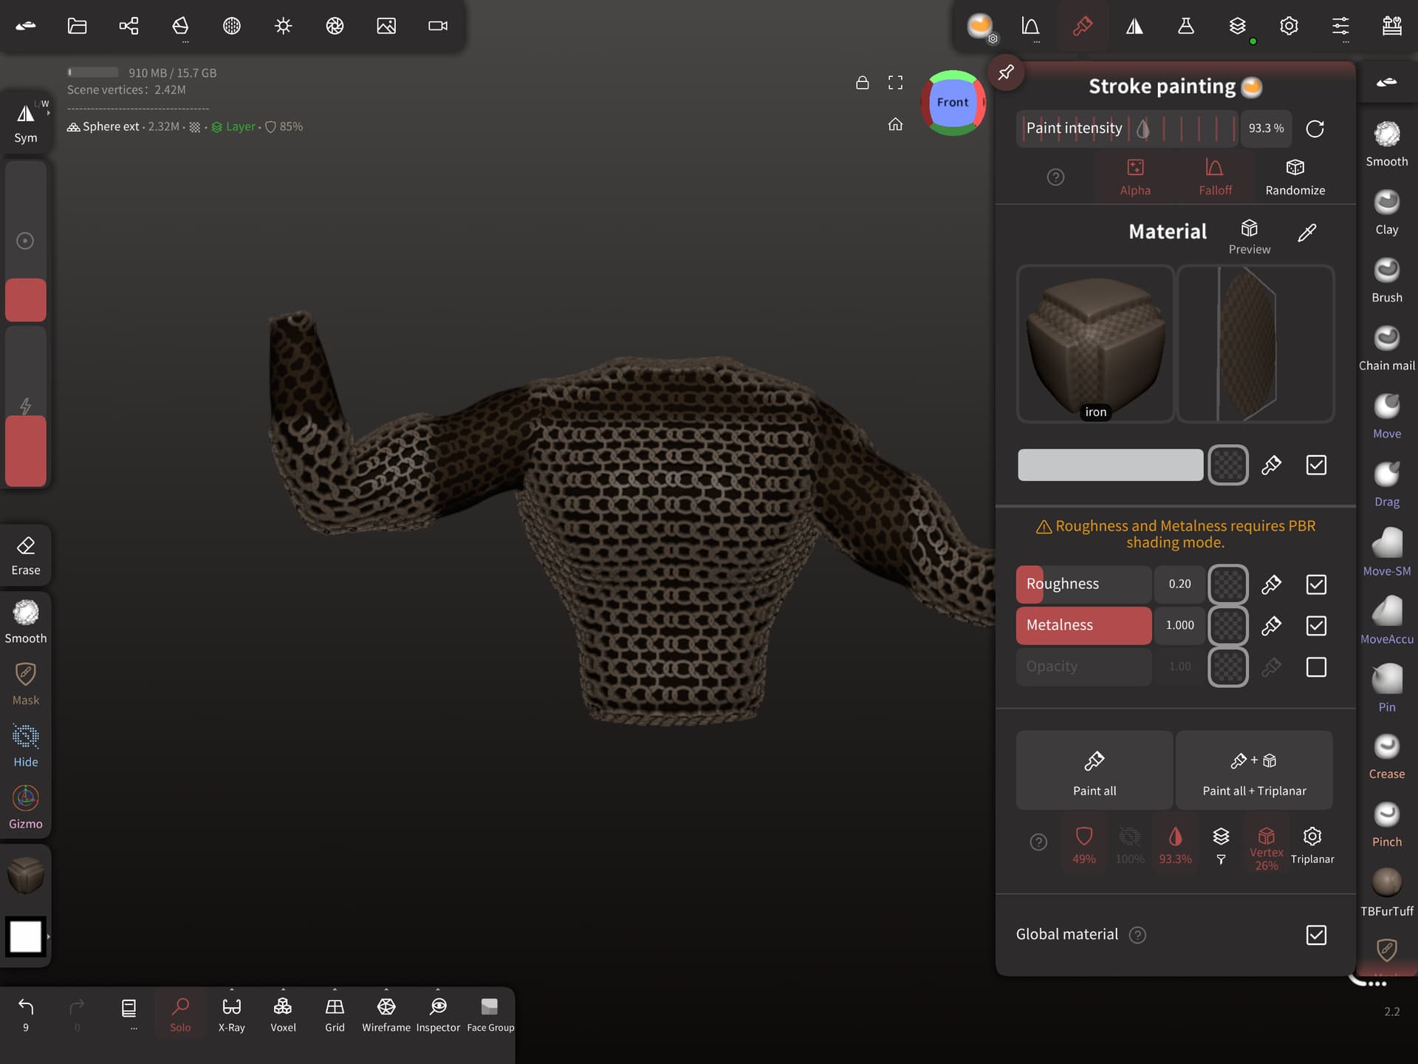Enable the Opacity channel checkbox
This screenshot has height=1064, width=1418.
pyautogui.click(x=1315, y=666)
